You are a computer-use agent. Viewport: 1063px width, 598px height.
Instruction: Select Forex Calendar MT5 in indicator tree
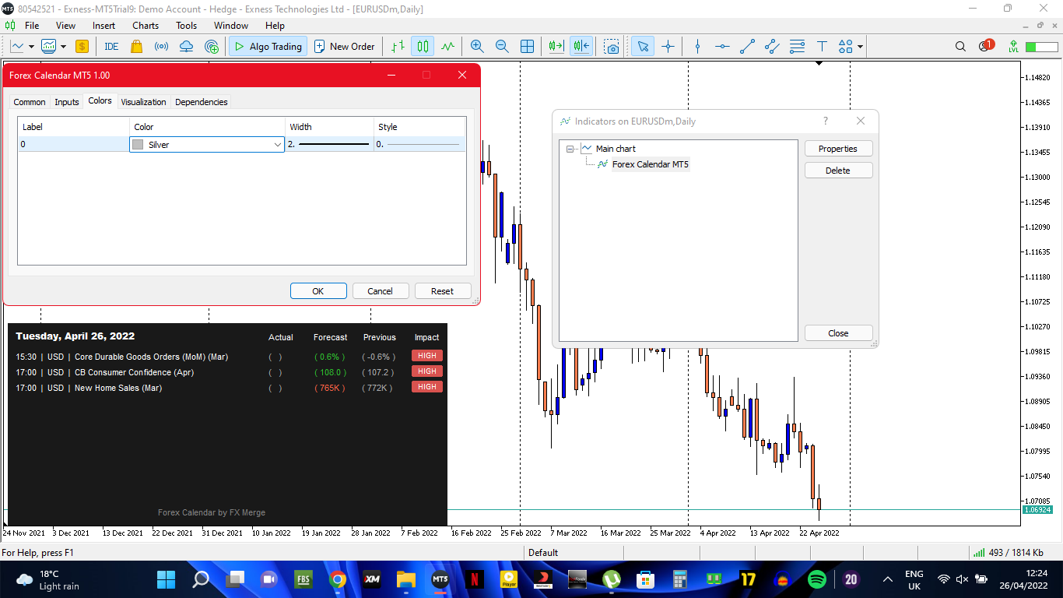coord(650,164)
